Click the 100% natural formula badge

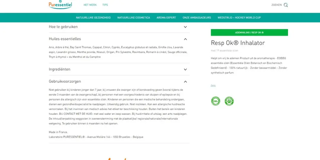pyautogui.click(x=215, y=101)
